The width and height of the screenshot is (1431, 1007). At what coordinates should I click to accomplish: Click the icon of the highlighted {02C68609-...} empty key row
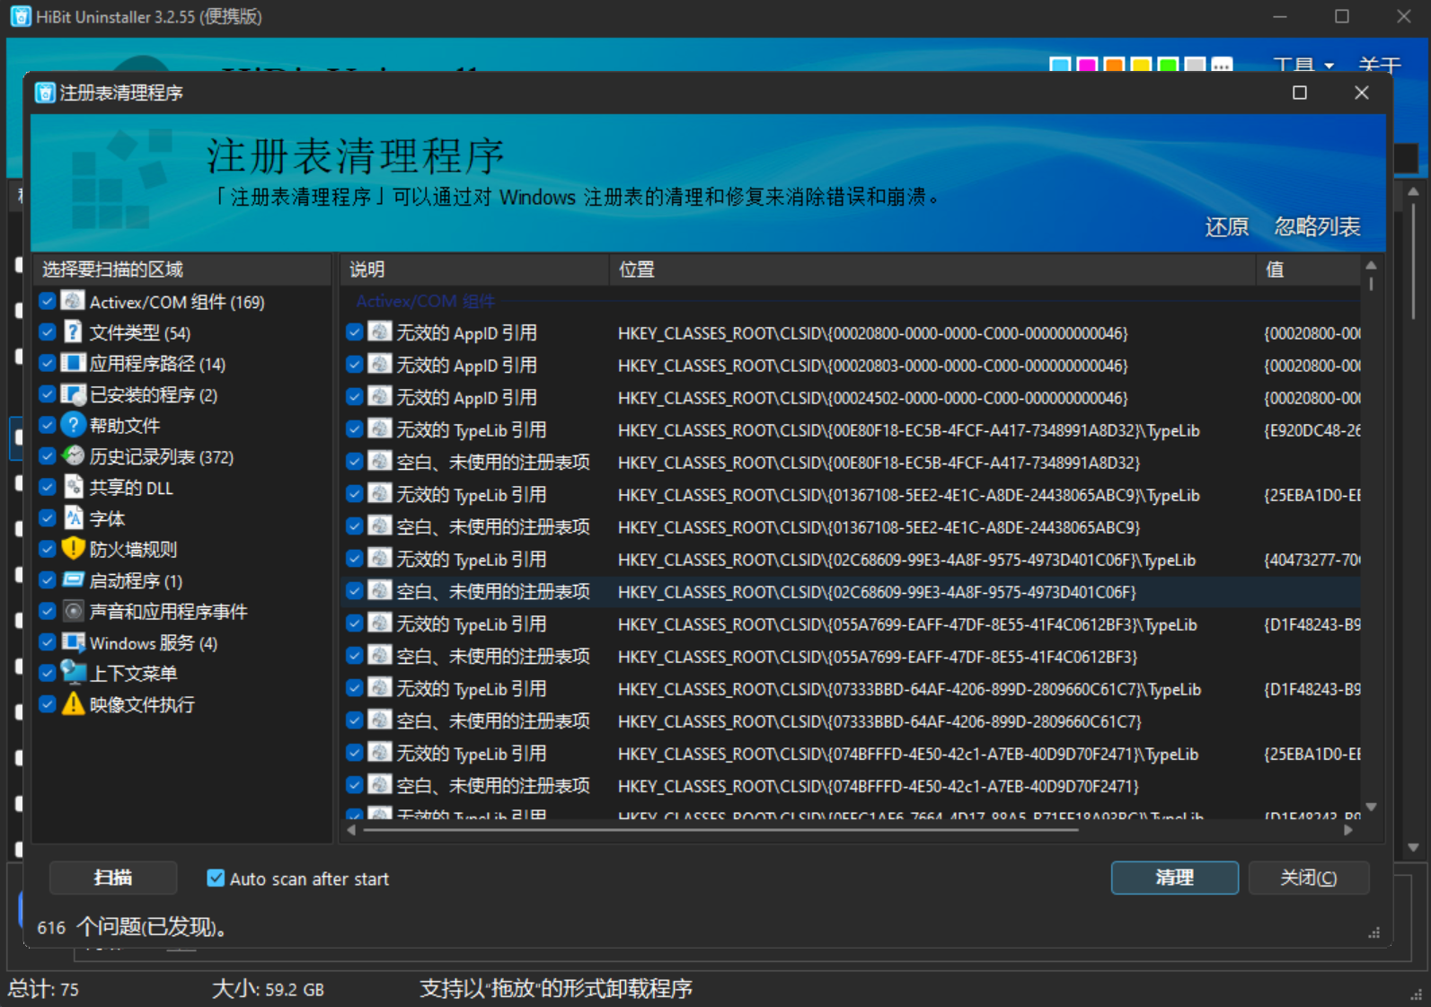(380, 591)
